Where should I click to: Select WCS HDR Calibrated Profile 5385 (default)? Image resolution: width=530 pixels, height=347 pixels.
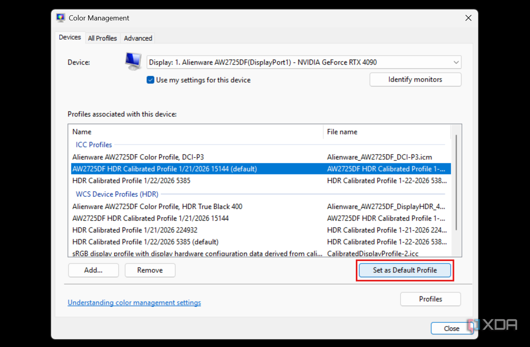coord(261,242)
